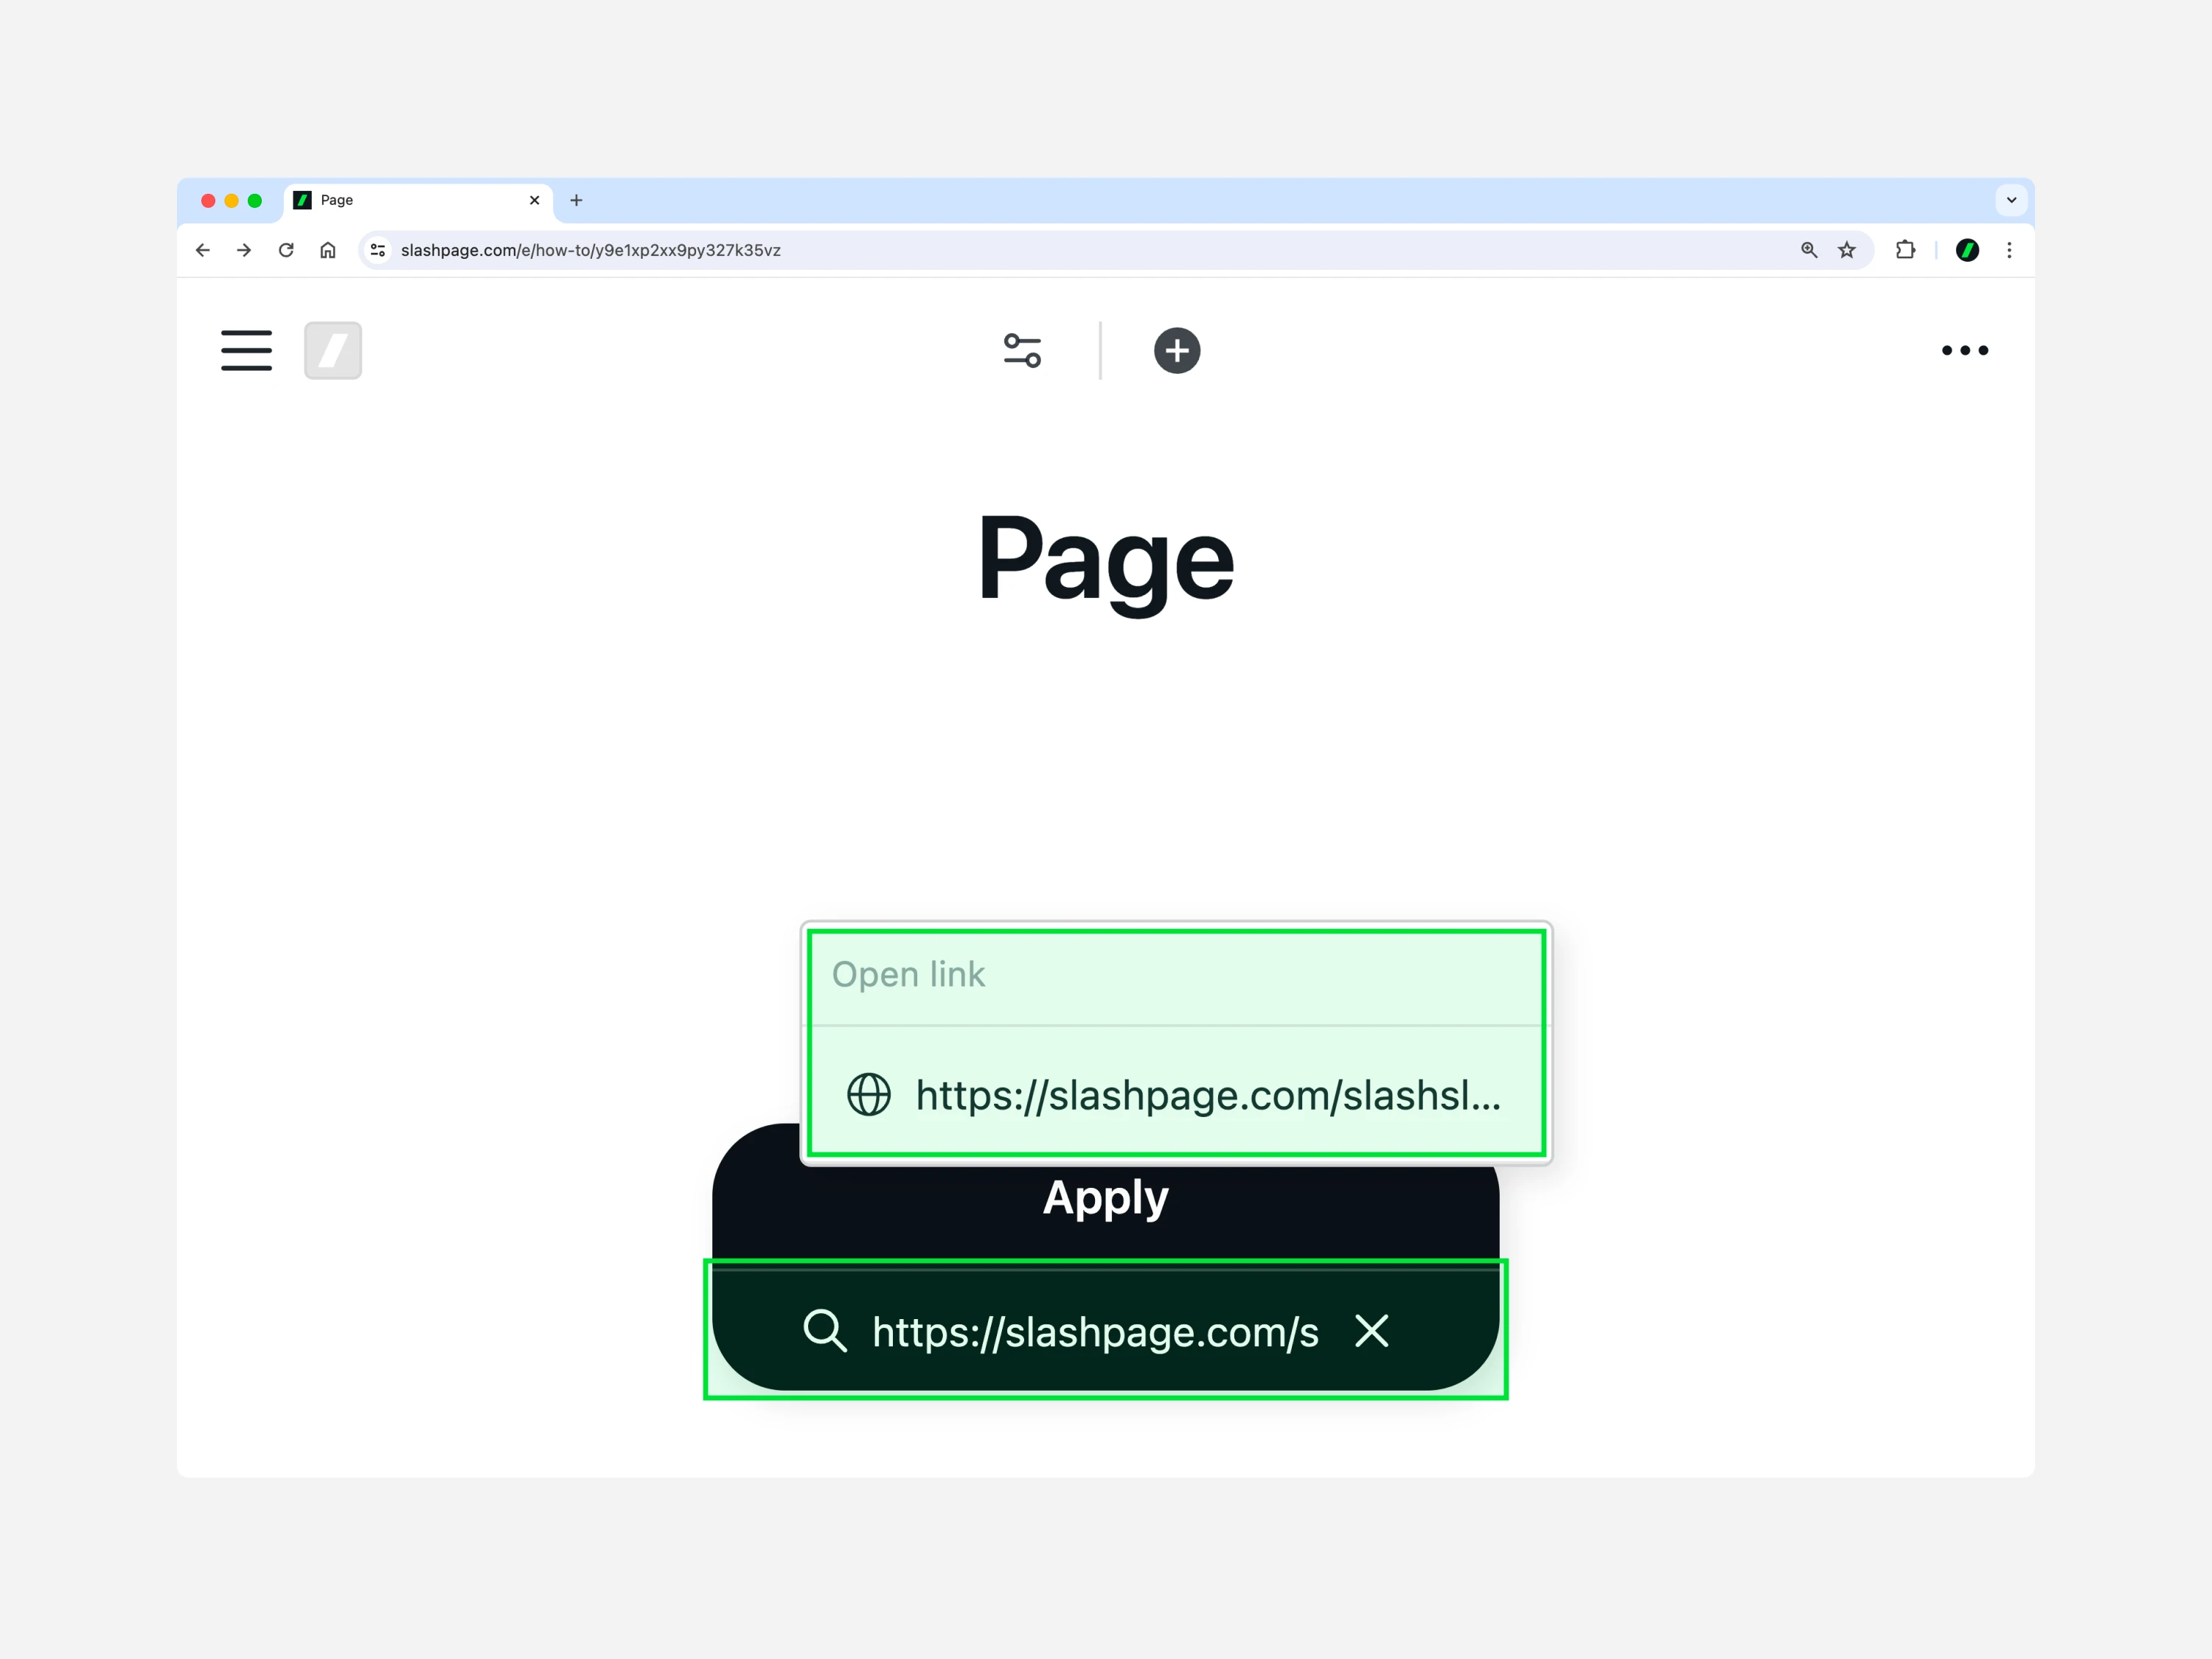Close the Page browser tab
Image resolution: width=2212 pixels, height=1659 pixels.
pyautogui.click(x=535, y=200)
